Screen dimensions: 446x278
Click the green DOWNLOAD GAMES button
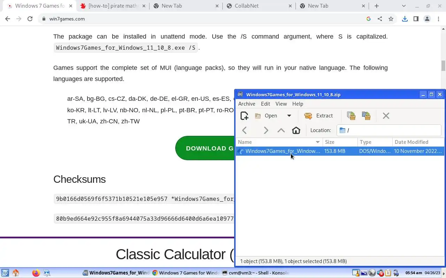pos(205,148)
